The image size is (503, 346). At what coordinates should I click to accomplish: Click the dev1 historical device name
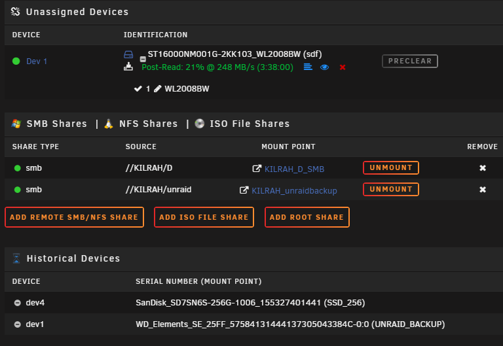pos(35,324)
